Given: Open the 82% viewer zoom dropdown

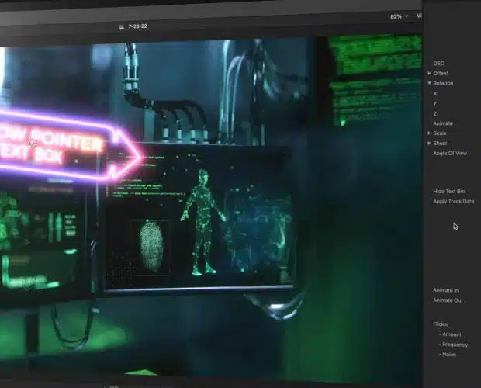Looking at the screenshot, I should click(399, 16).
